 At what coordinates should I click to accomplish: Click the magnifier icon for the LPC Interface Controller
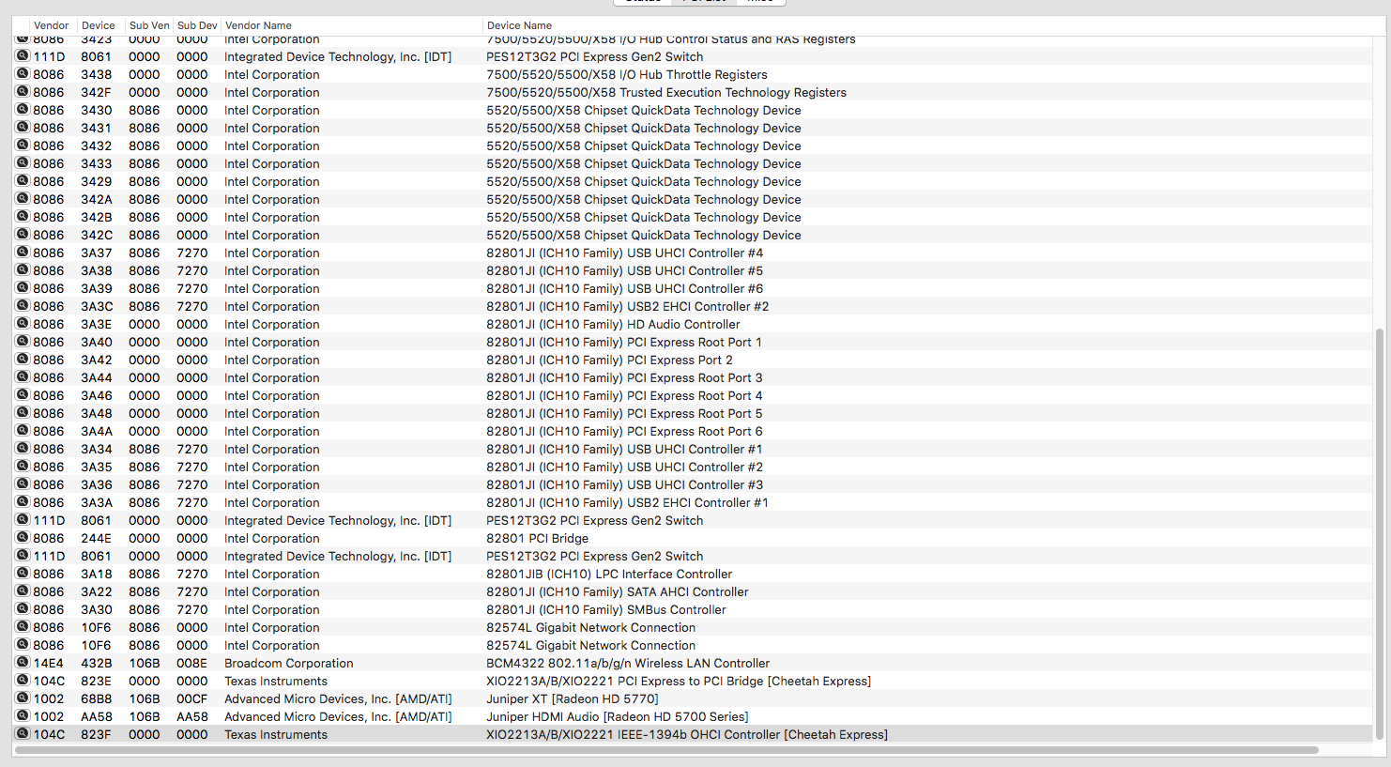[x=23, y=573]
